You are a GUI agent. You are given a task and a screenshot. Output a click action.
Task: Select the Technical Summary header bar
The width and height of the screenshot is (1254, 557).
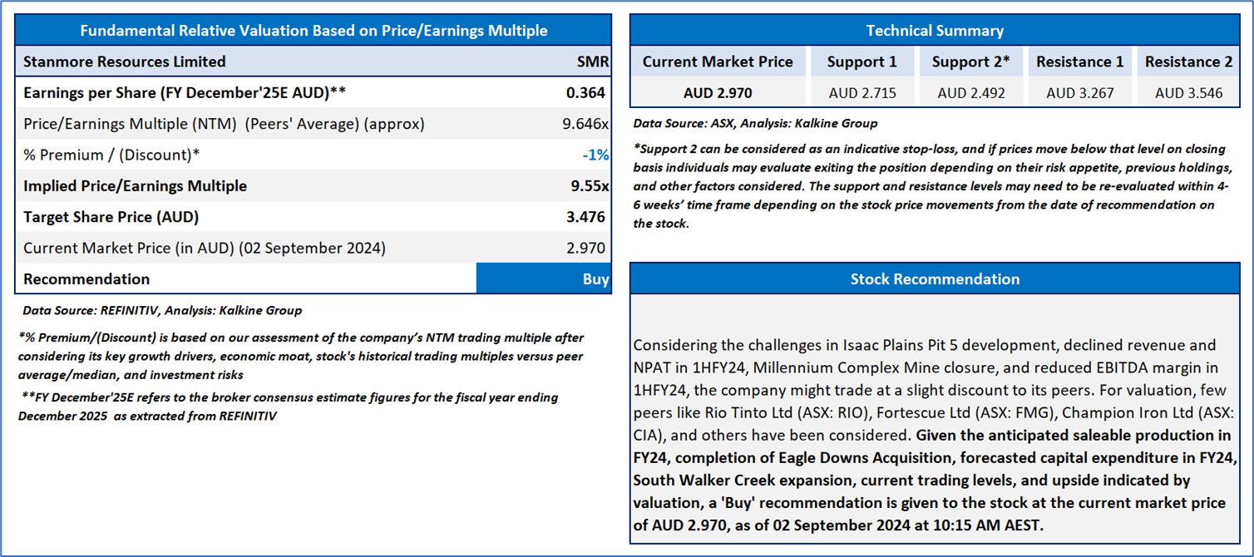[x=935, y=31]
